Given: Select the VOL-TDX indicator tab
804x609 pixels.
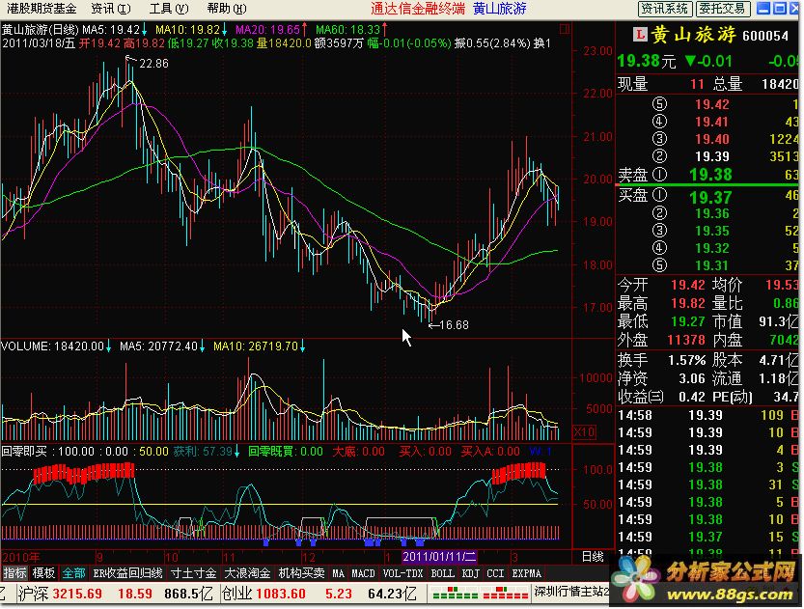Looking at the screenshot, I should coord(402,573).
